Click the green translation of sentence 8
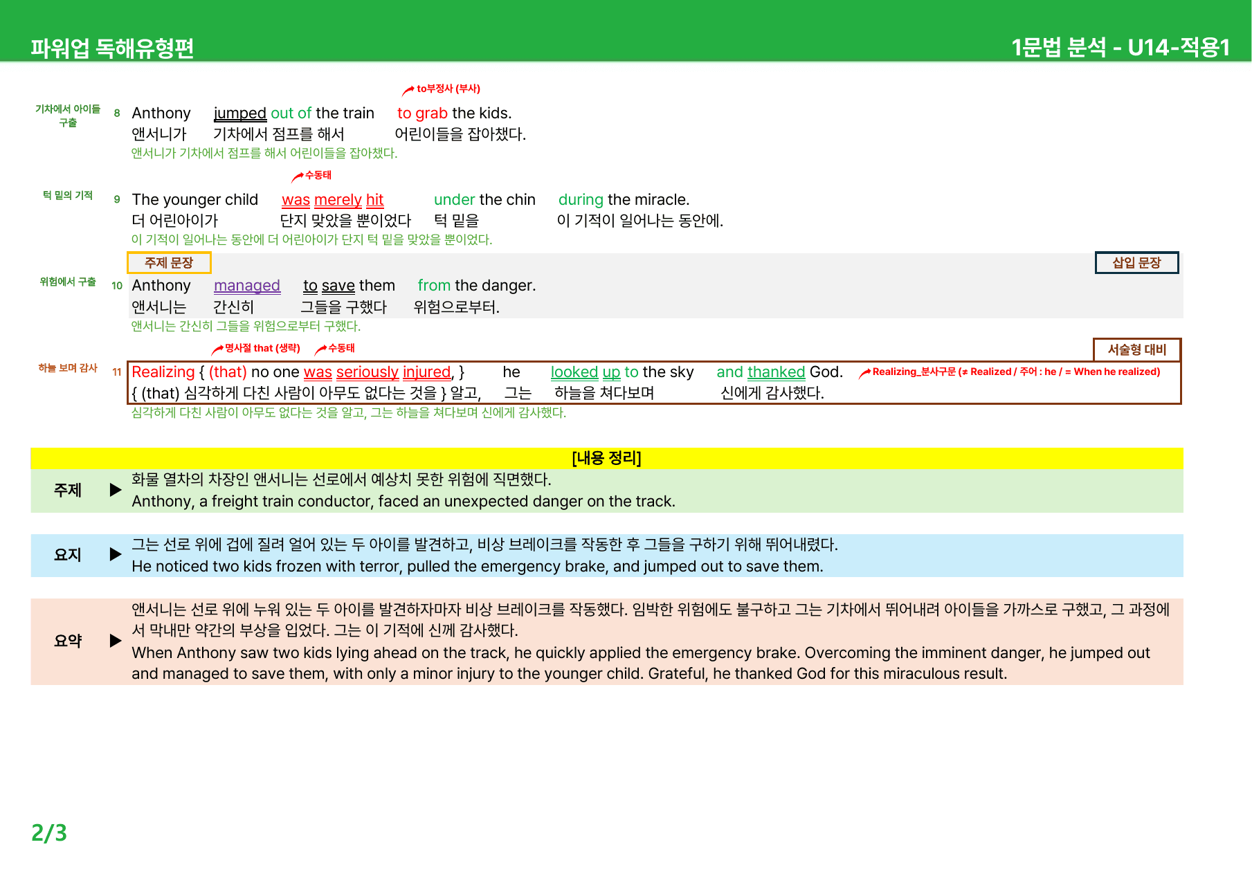This screenshot has width=1252, height=885. [264, 153]
